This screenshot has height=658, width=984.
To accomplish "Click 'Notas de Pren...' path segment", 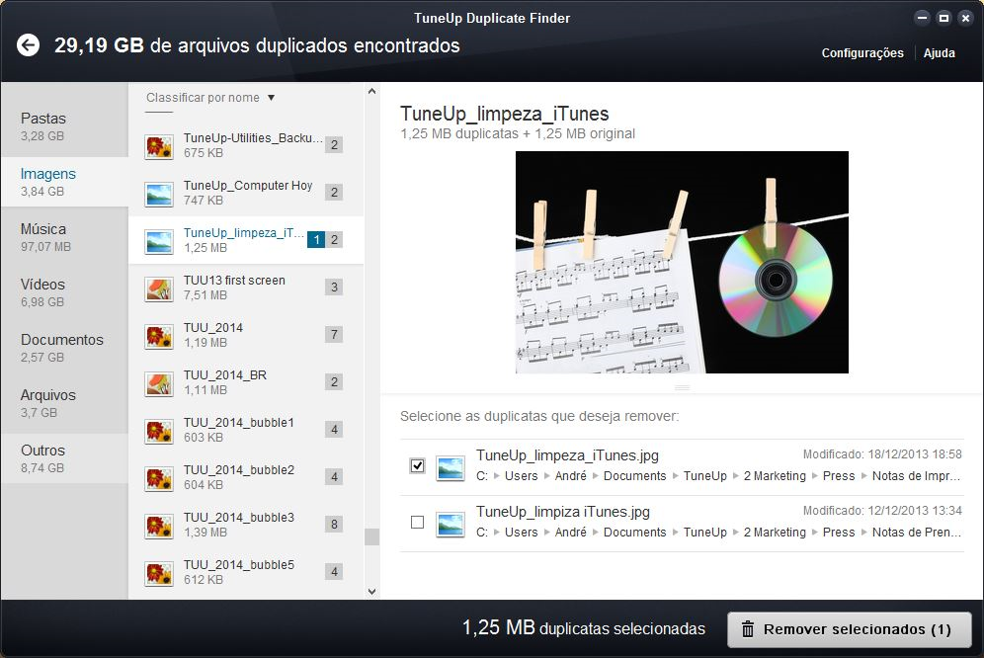I will (x=916, y=533).
